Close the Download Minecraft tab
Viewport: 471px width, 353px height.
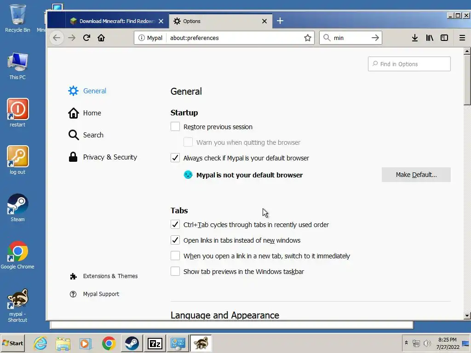click(161, 21)
